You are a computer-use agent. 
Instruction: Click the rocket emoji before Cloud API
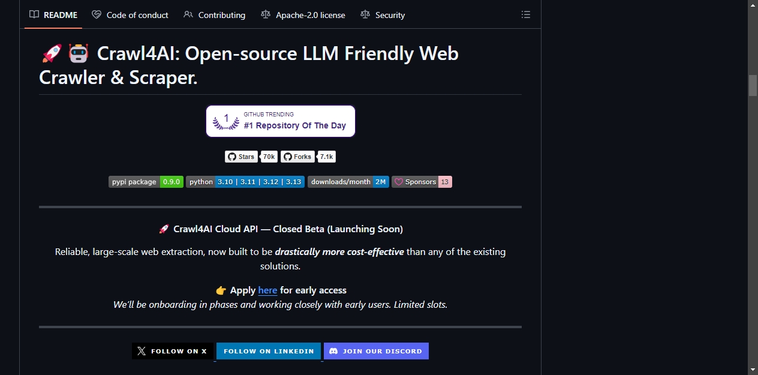pyautogui.click(x=164, y=229)
